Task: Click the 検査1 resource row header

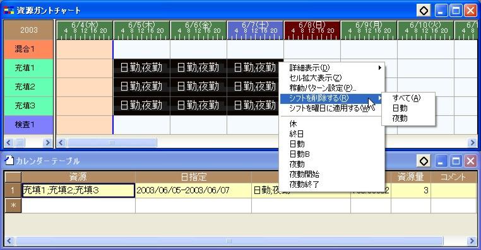Action: (x=28, y=125)
